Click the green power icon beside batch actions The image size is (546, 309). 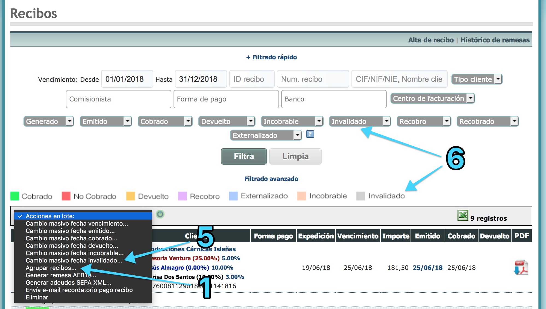(x=160, y=214)
